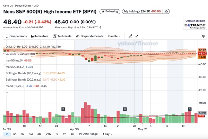
Task: Hide holdings value with eye icon
Action: pos(167,11)
